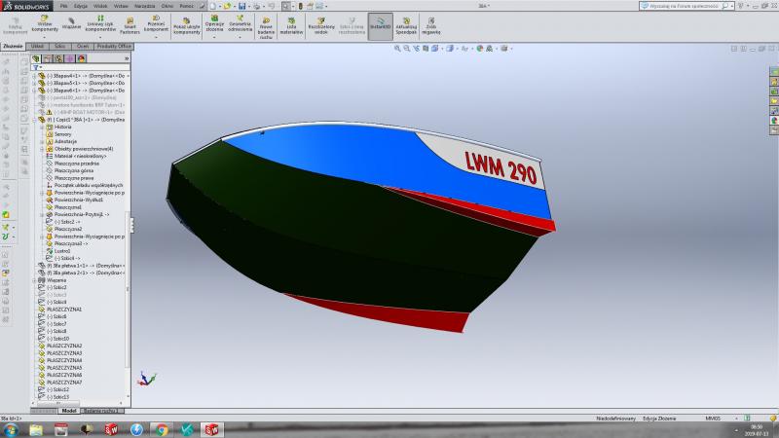Select PŁASZCZYZNA1 in the feature tree
The image size is (779, 438).
pyautogui.click(x=64, y=310)
